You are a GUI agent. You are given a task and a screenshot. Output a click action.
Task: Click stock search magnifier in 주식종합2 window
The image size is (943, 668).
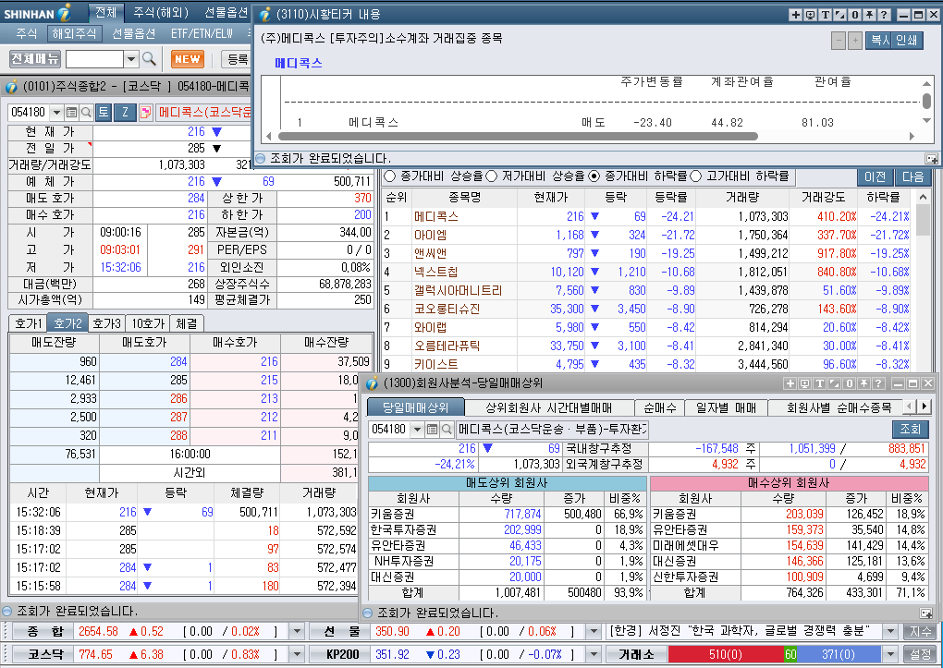click(86, 113)
